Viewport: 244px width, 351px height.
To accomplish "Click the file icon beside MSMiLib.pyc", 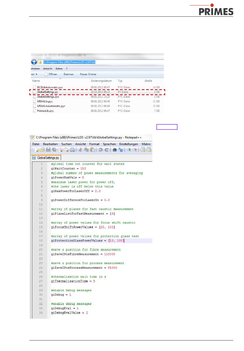I will 35,101.
